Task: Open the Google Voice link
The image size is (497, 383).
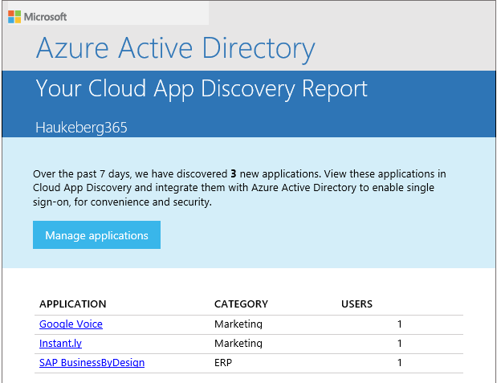Action: tap(71, 324)
